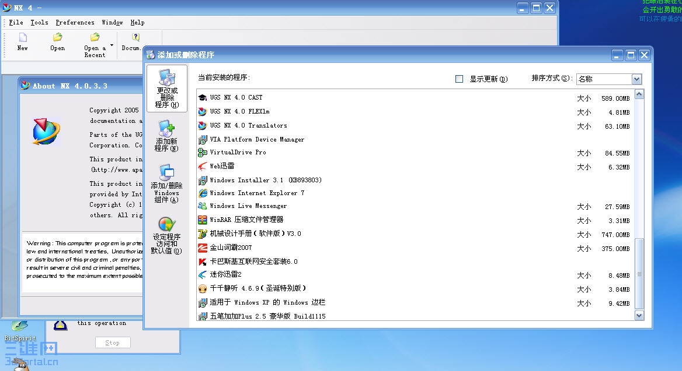This screenshot has height=371, width=682.
Task: Select 更改或删除程序 sidebar button
Action: (167, 89)
